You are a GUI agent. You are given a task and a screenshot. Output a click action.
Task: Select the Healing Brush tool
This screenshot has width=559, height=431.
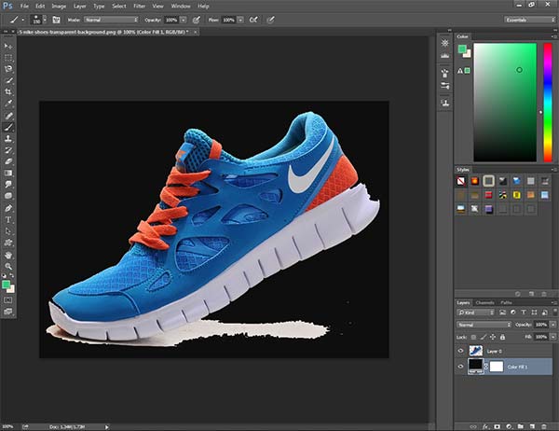click(x=7, y=116)
